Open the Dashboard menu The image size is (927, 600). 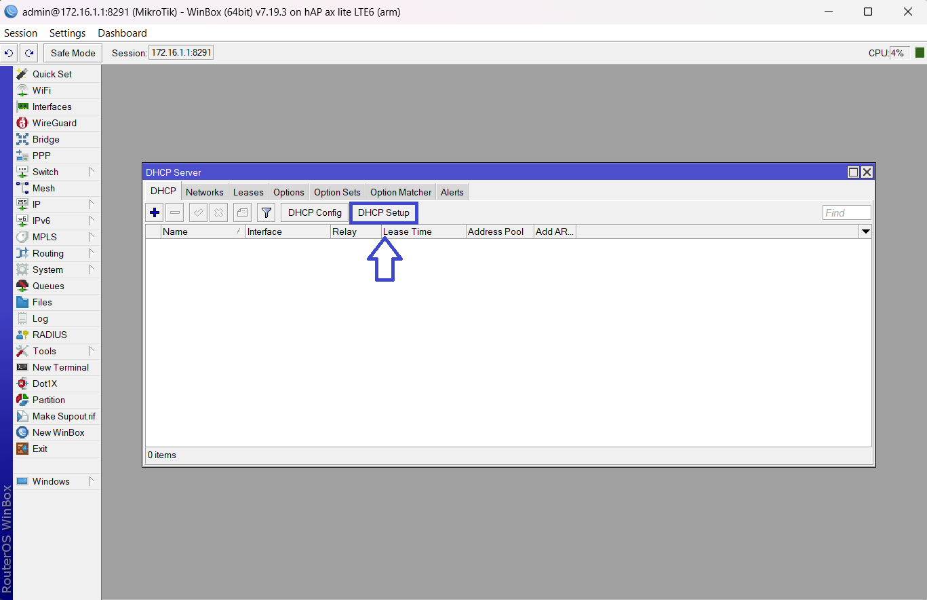click(122, 33)
